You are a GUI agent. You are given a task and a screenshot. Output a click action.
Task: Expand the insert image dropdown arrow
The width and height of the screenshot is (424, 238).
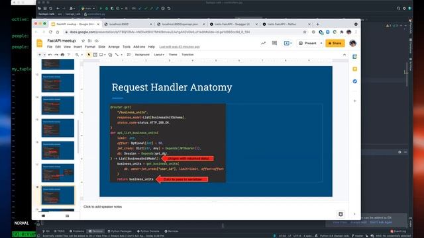pos(105,55)
